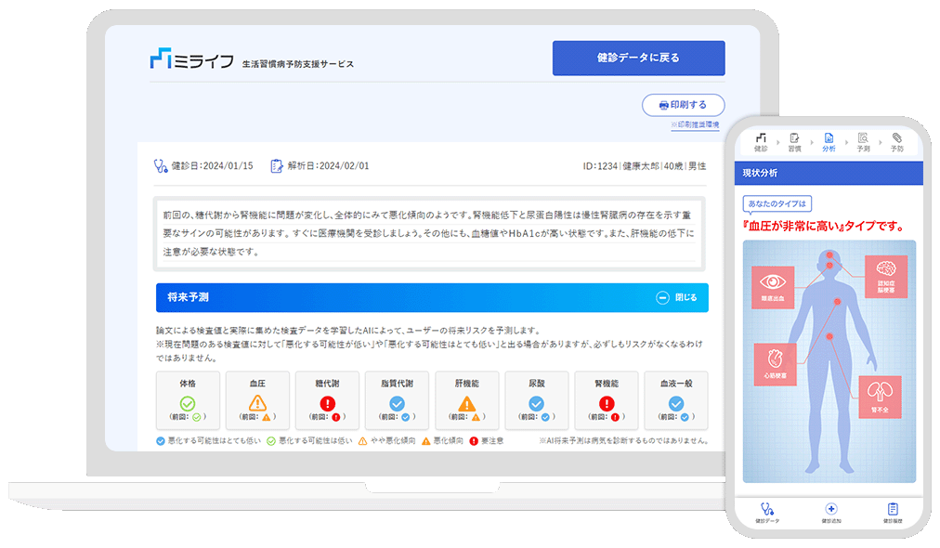Select the 健診 step icon on mobile navigation
Screen dimensions: 940x548
762,138
